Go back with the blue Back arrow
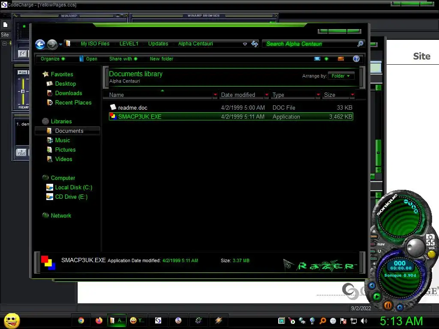 (40, 44)
